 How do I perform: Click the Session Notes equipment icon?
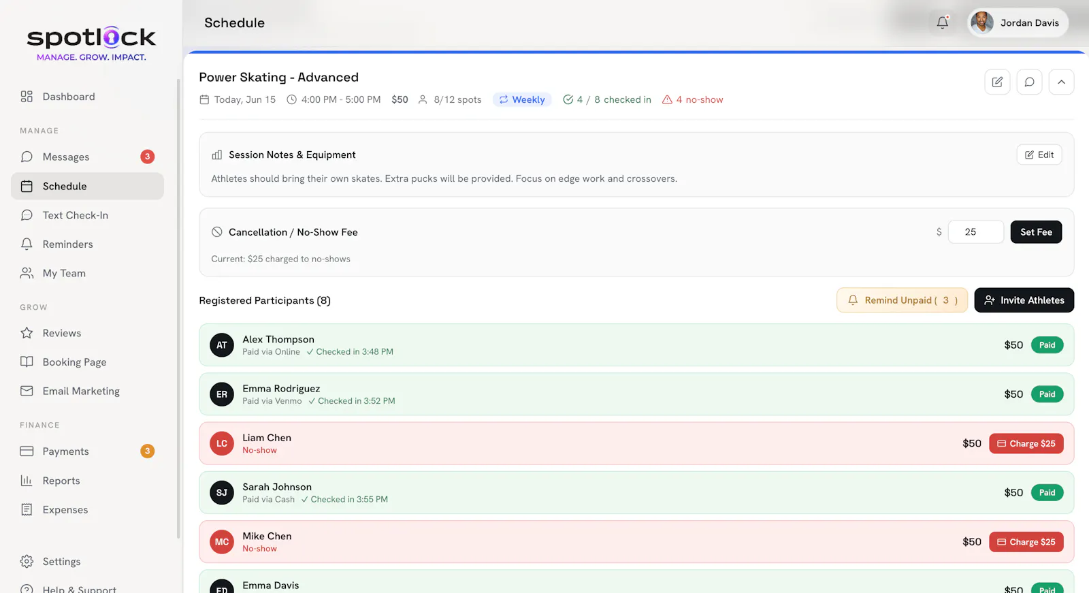[217, 155]
